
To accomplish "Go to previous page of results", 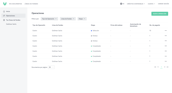I will [x=158, y=67].
